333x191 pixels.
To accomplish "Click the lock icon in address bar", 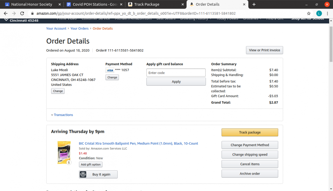I will coord(33,13).
